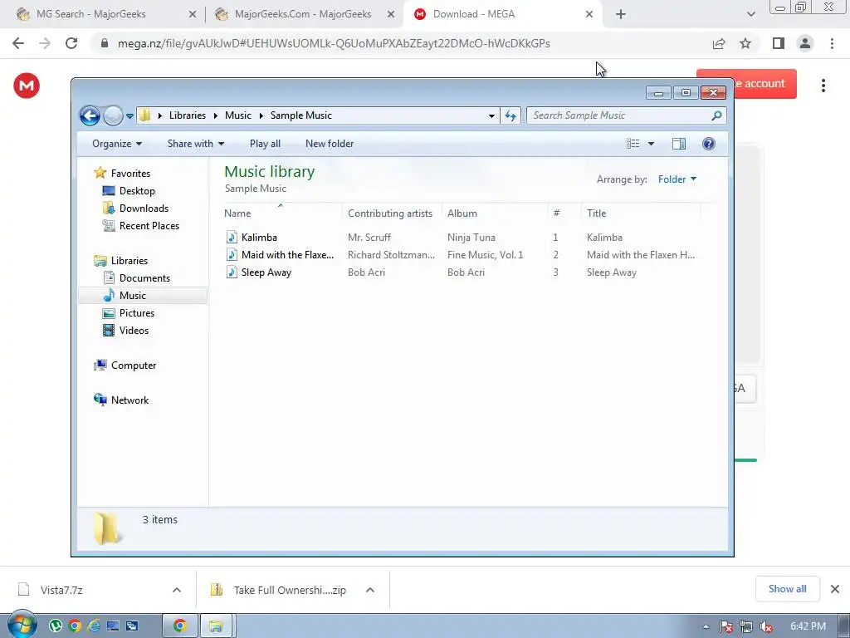Screen dimensions: 850x638
Task: Click the Explorer back navigation arrow
Action: (90, 115)
